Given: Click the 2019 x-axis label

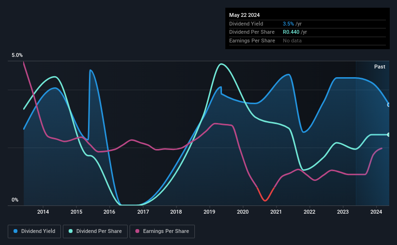Looking at the screenshot, I should coord(209,212).
